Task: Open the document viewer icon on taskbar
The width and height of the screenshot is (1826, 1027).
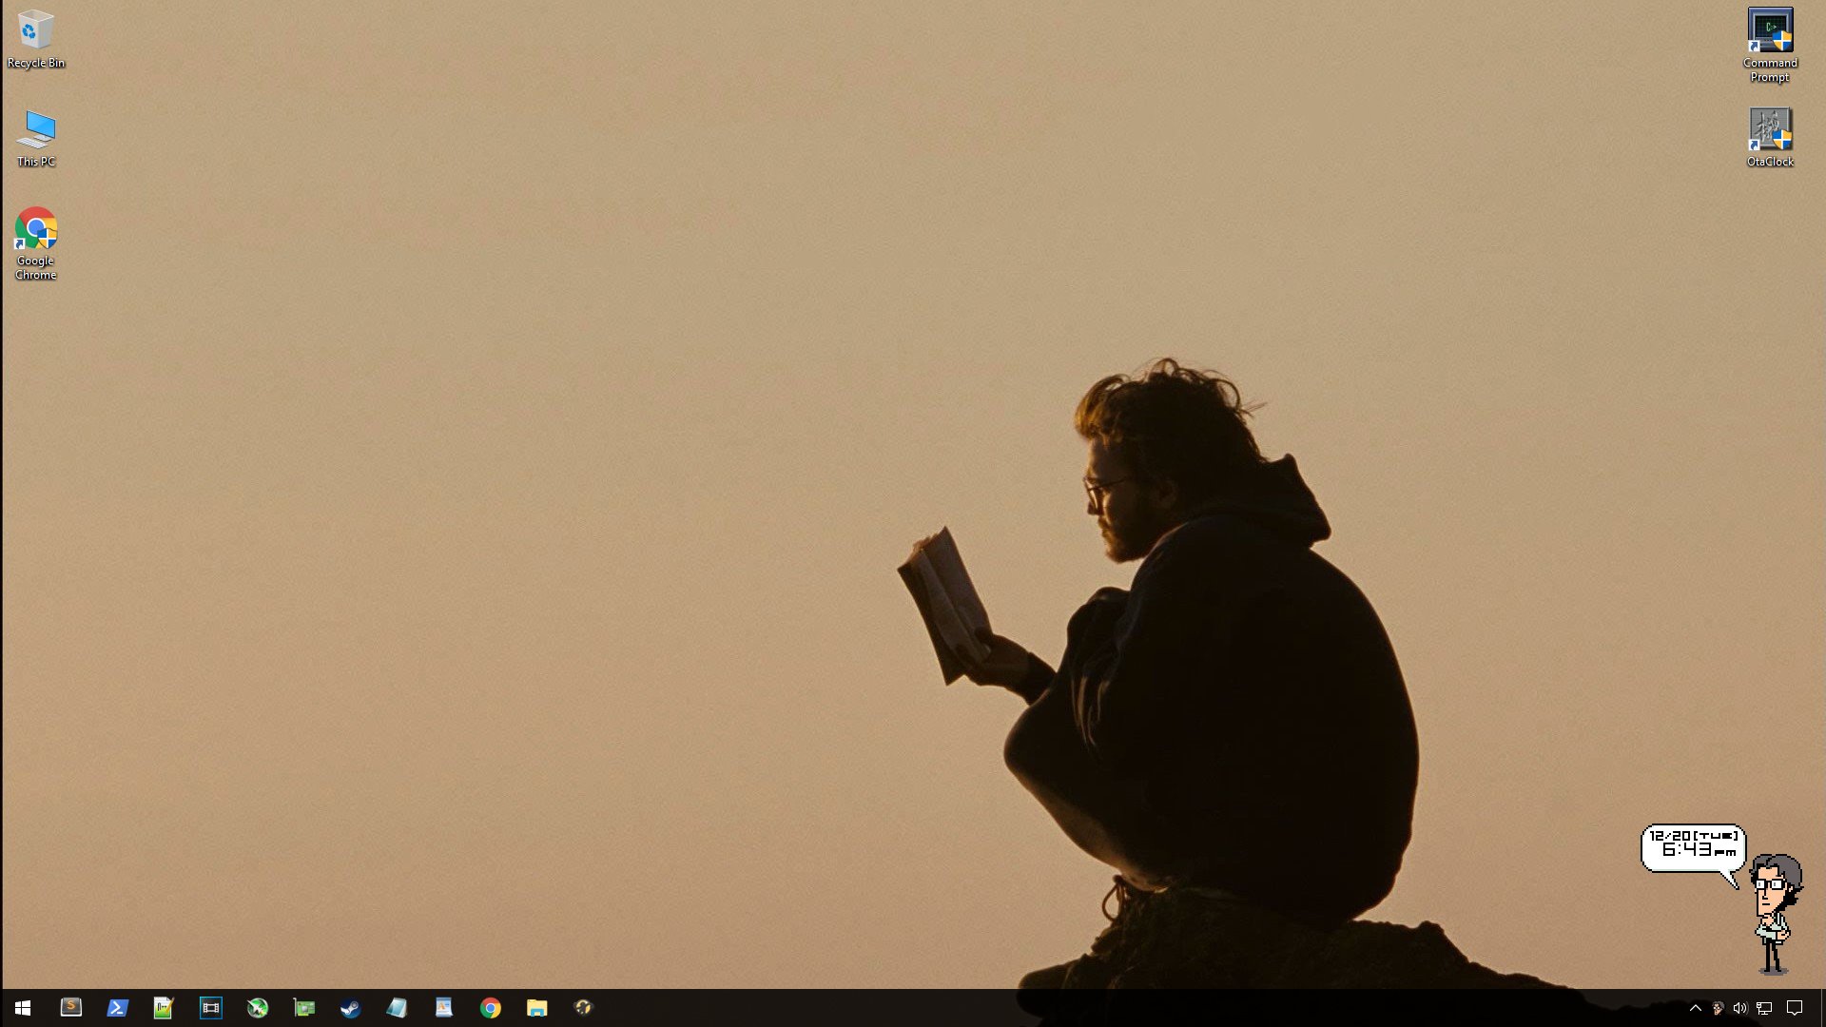Action: (443, 1008)
